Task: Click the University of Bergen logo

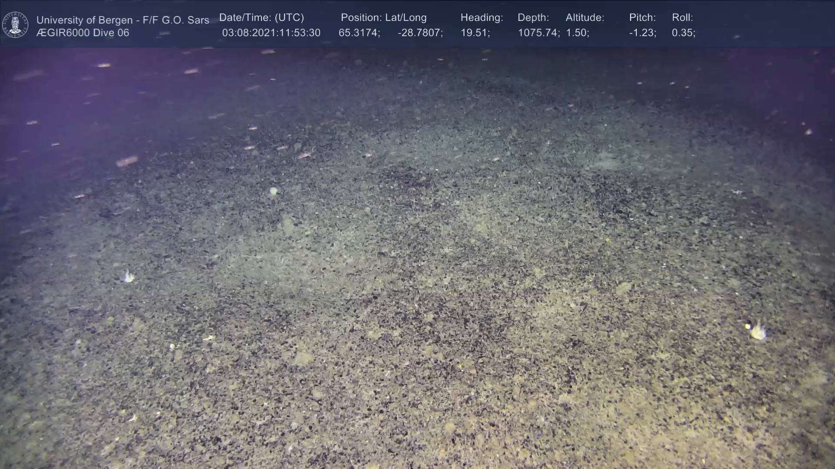Action: pyautogui.click(x=15, y=25)
